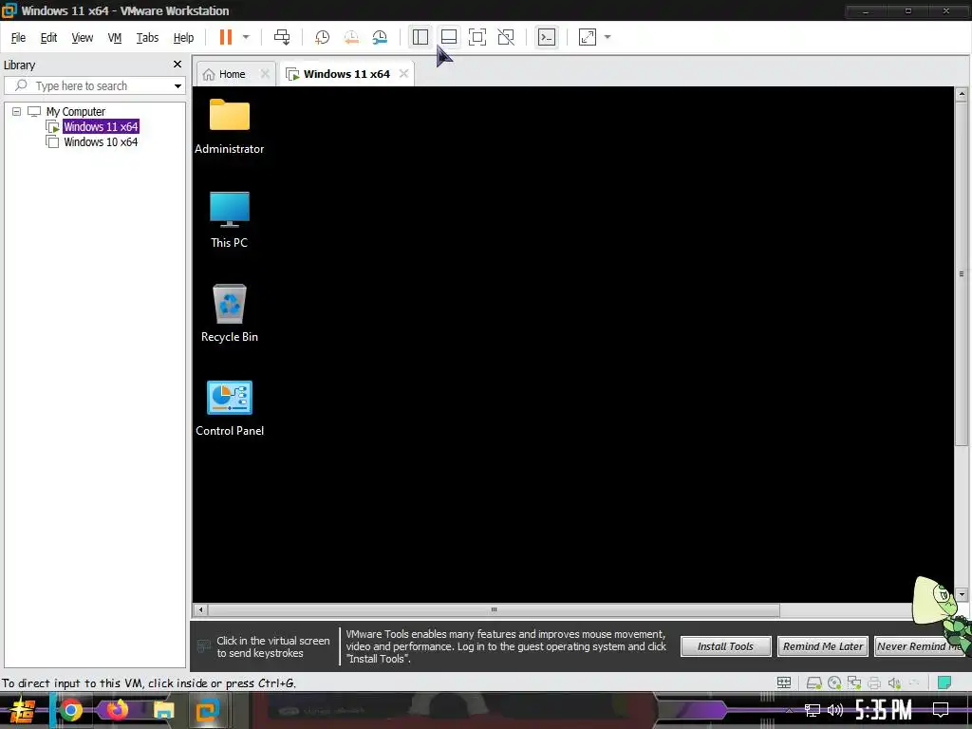Image resolution: width=972 pixels, height=729 pixels.
Task: Select My Computer in the library
Action: 76,112
